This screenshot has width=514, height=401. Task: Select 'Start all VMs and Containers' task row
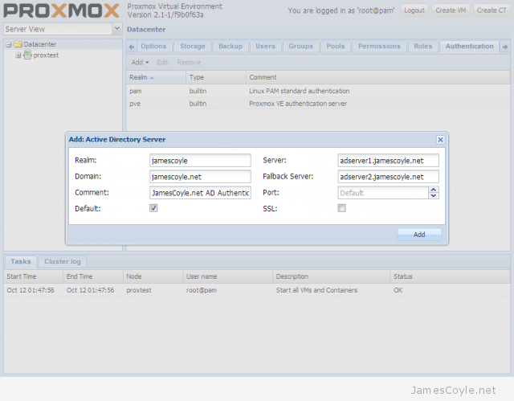(x=257, y=290)
